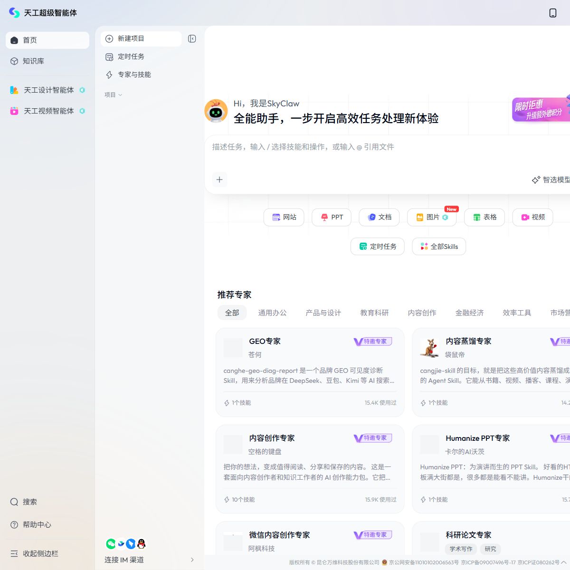
Task: Switch to 产品与设计 tab
Action: tap(323, 313)
